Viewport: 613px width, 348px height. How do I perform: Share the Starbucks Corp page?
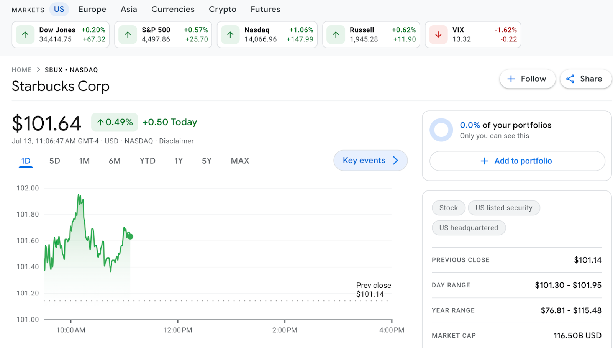[x=586, y=79]
